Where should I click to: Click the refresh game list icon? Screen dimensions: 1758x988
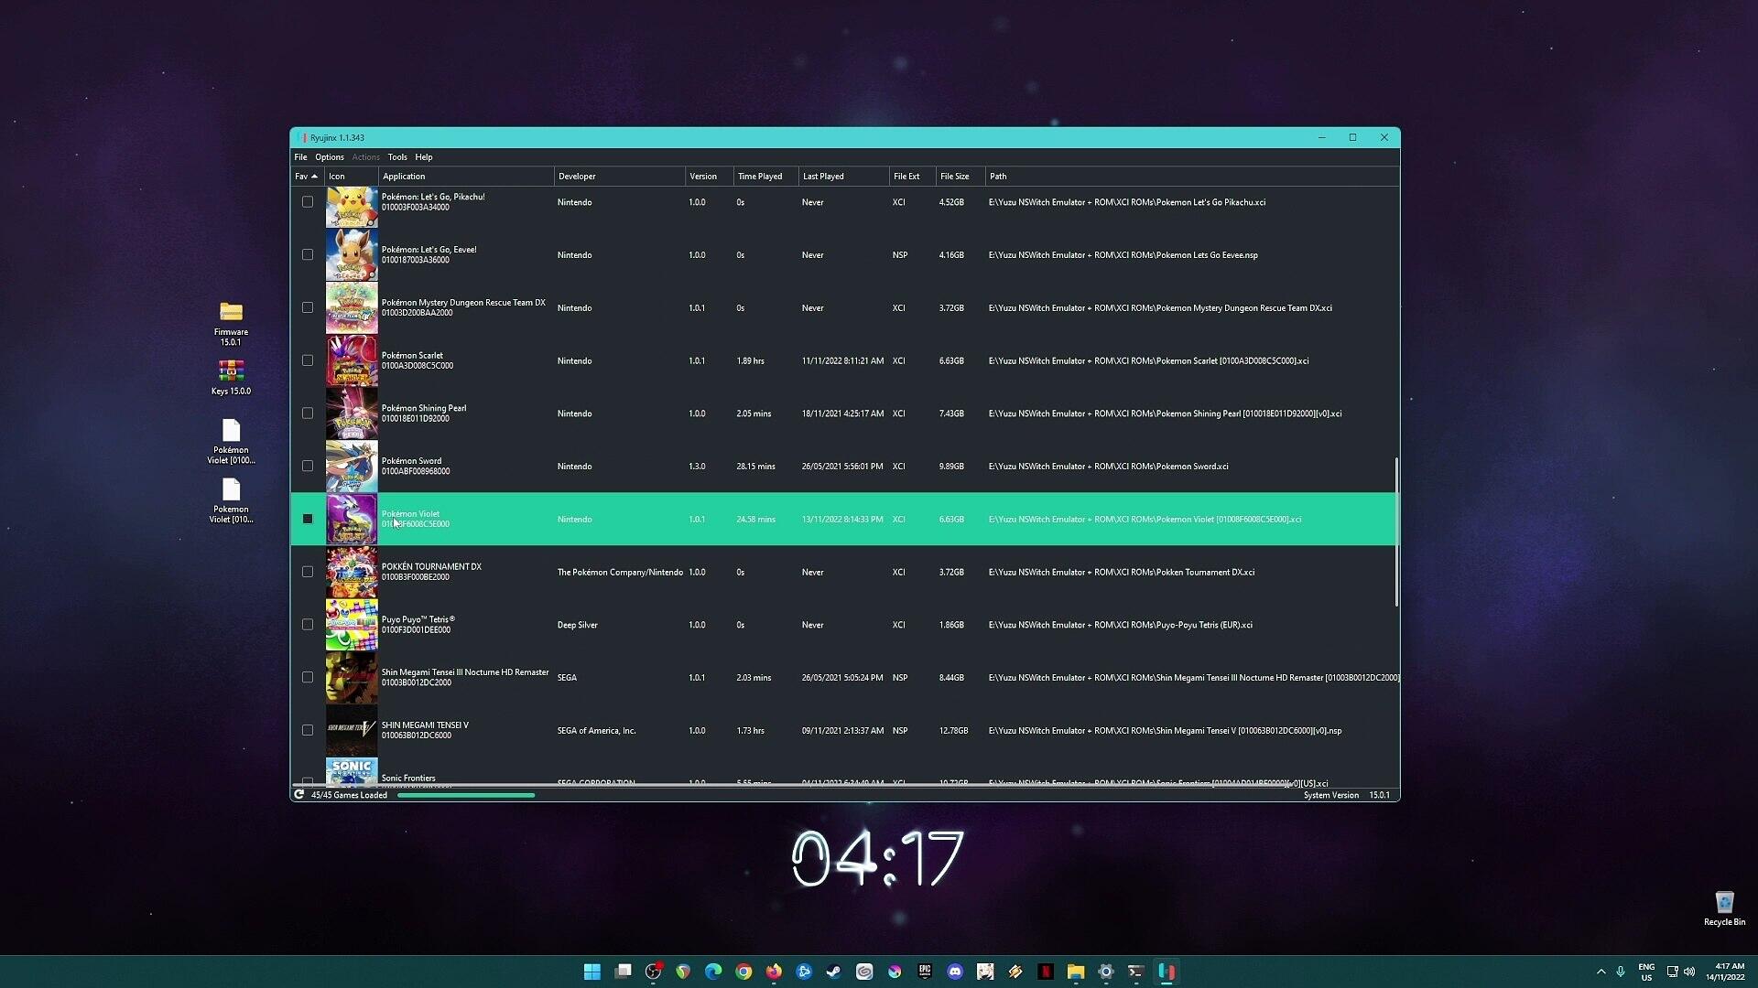click(x=298, y=795)
